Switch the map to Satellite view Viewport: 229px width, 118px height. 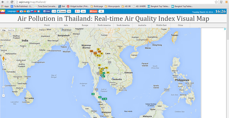11,30
